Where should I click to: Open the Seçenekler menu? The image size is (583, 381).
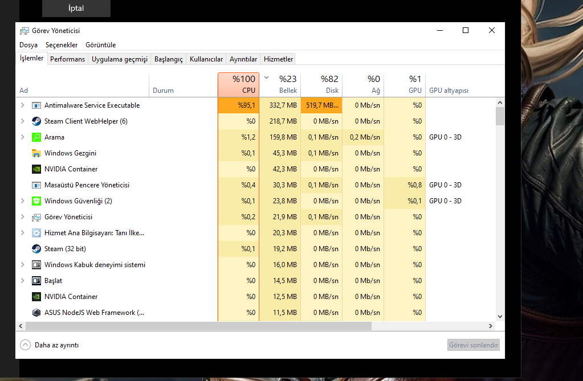[x=62, y=45]
